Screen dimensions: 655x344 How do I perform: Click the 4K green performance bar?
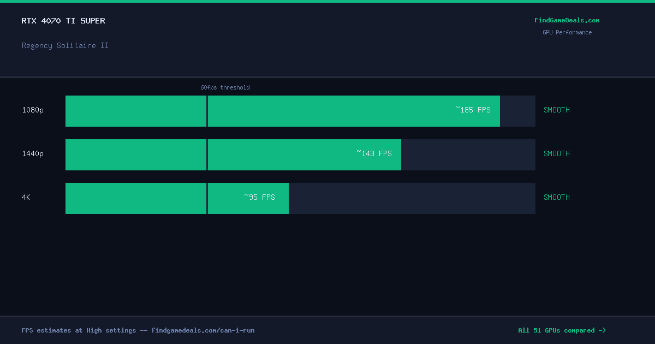click(177, 199)
